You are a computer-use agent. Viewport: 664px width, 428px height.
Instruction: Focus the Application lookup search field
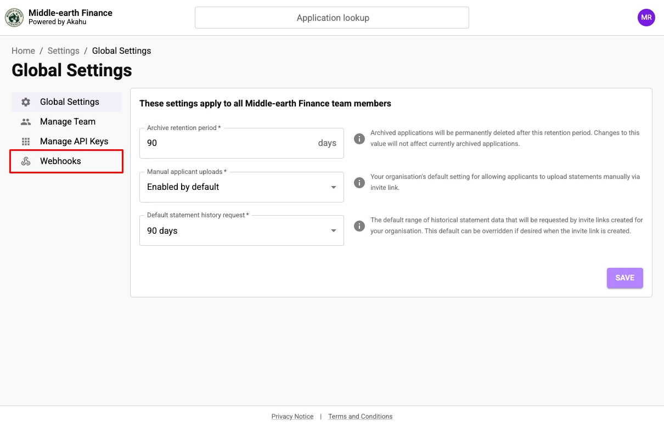(332, 18)
